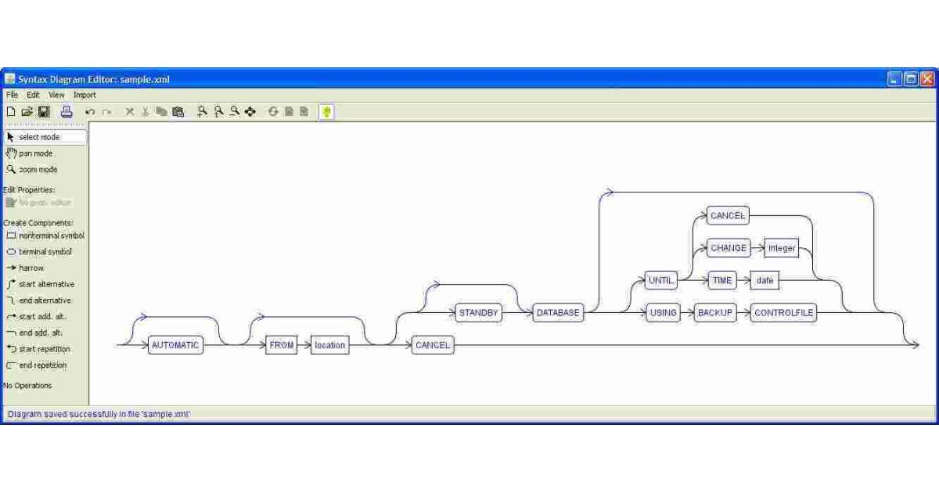The width and height of the screenshot is (939, 493).
Task: Activate select mode in the left panel
Action: tap(39, 137)
